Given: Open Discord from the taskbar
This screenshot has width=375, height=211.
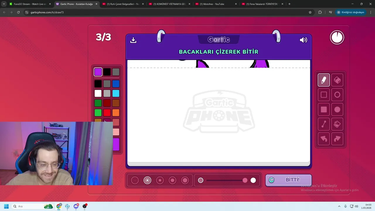Looking at the screenshot, I should pos(76,206).
